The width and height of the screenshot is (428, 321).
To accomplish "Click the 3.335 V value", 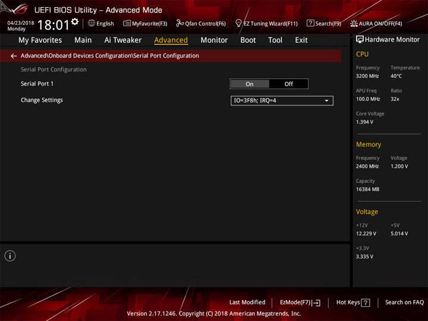I will [364, 257].
